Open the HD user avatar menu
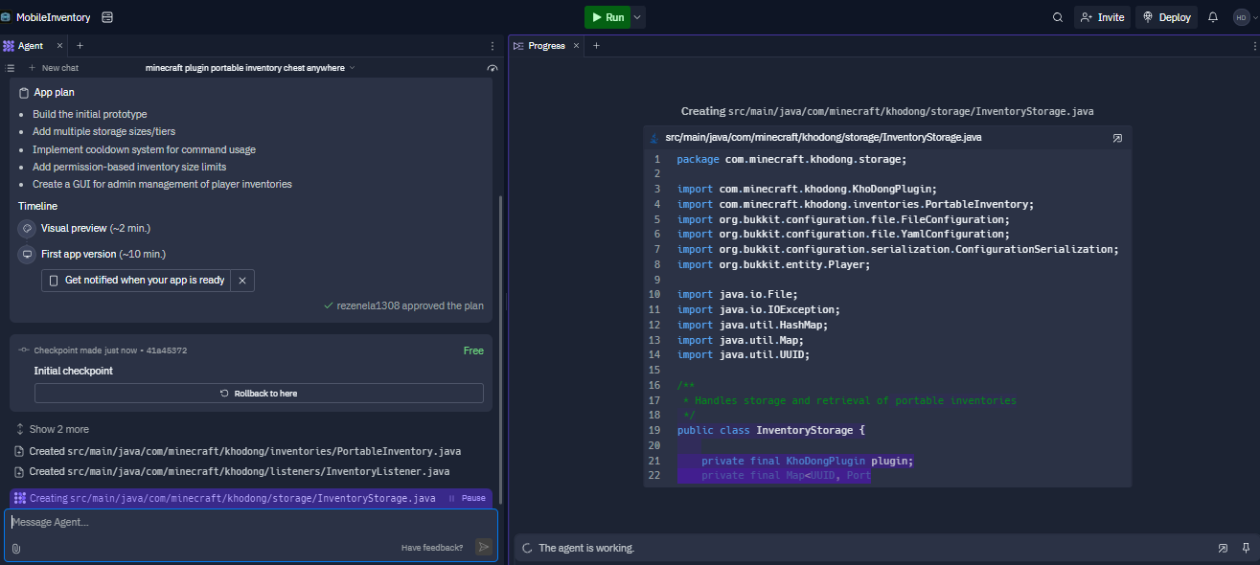This screenshot has height=565, width=1260. click(x=1242, y=17)
